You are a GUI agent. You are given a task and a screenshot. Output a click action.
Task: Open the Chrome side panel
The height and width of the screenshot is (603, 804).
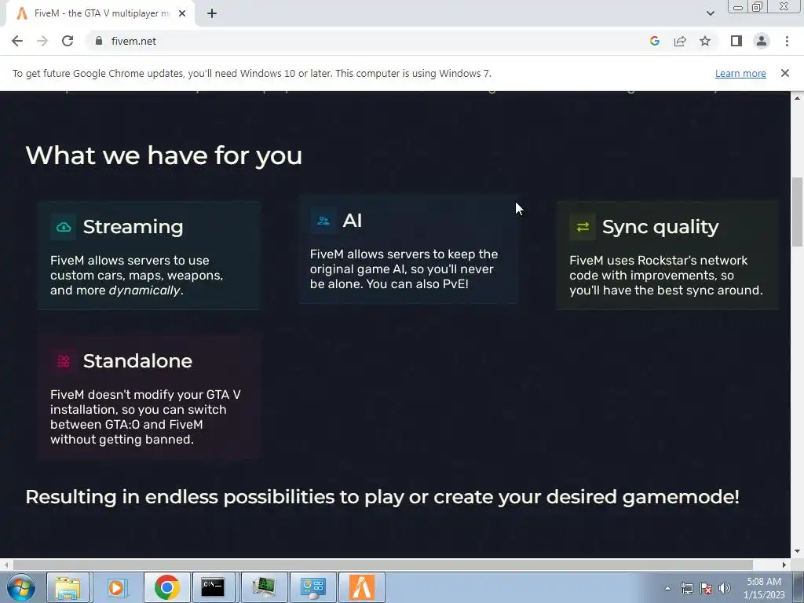click(x=736, y=41)
